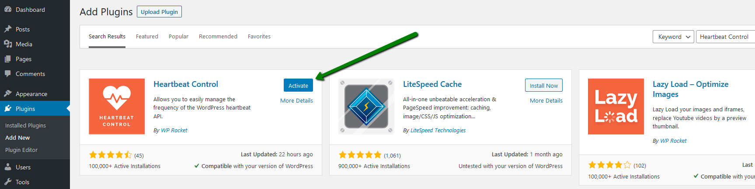Screen dimensions: 755x189
Task: Click the Upload Plugin button
Action: pyautogui.click(x=159, y=12)
